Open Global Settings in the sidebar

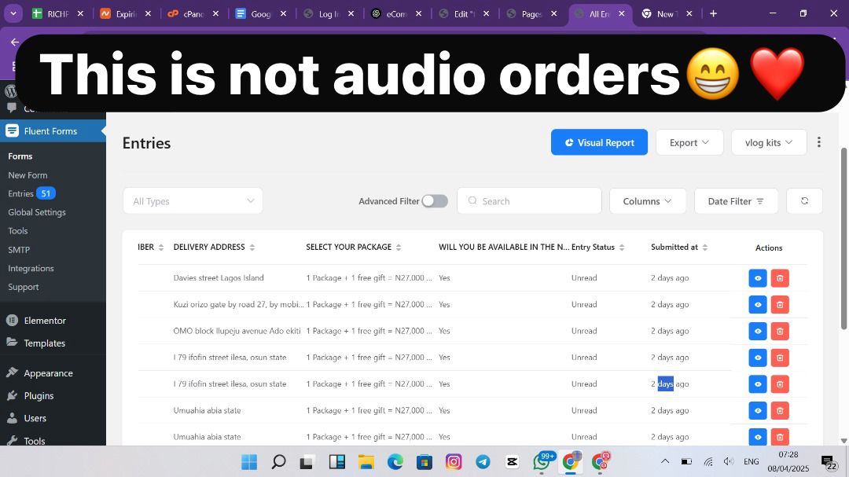37,212
